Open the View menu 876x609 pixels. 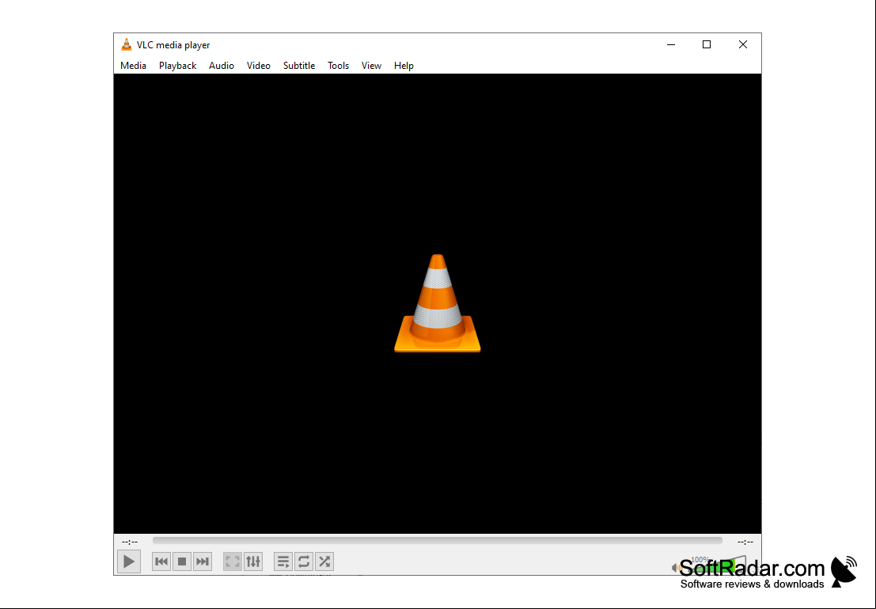(371, 66)
